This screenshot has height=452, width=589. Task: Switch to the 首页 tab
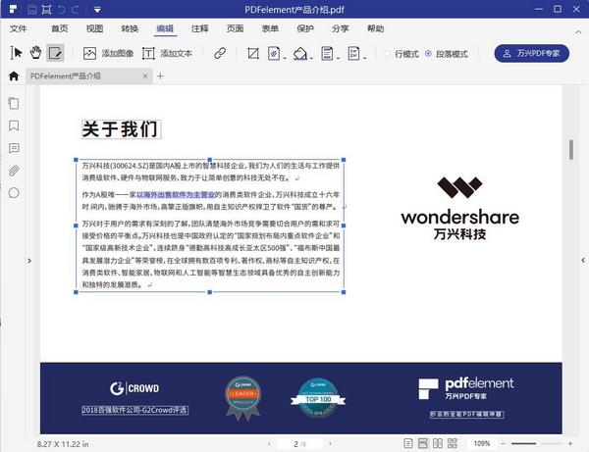59,28
